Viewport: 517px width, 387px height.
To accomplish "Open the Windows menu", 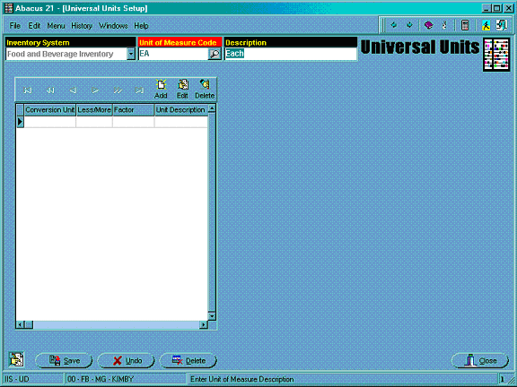I will click(x=113, y=26).
